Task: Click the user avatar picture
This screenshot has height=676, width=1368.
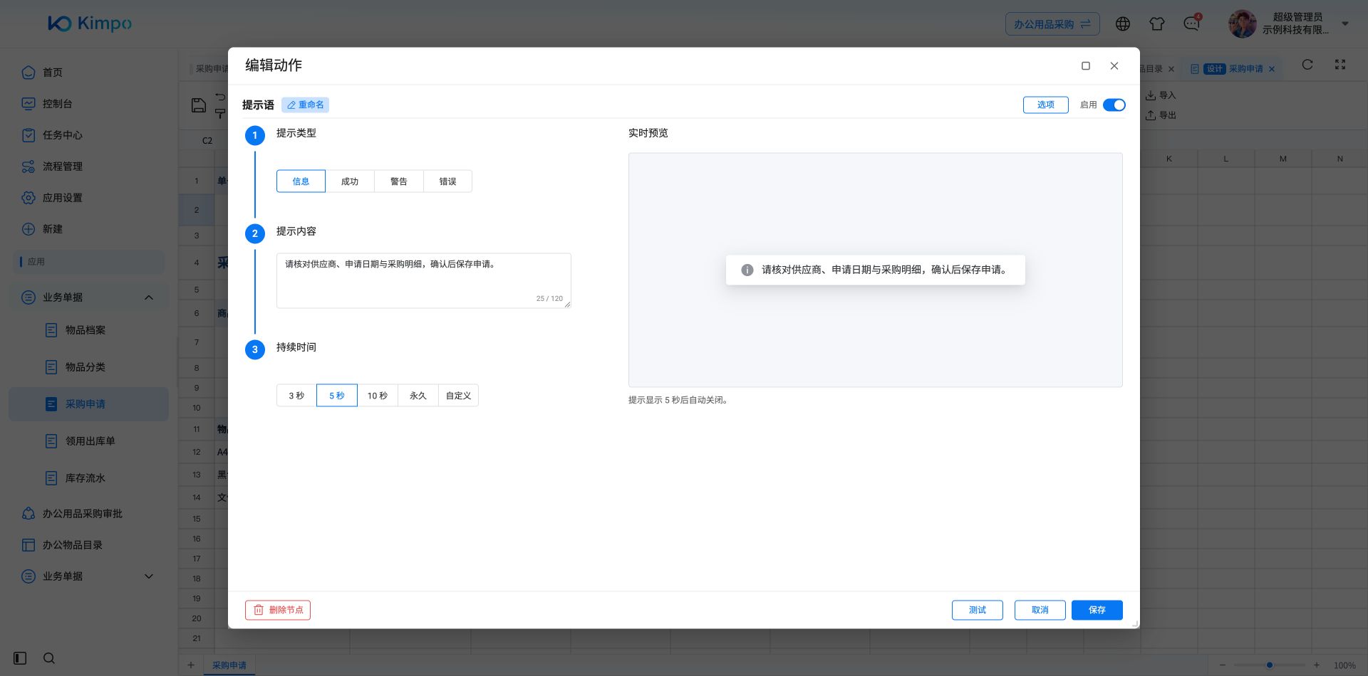Action: (x=1242, y=24)
